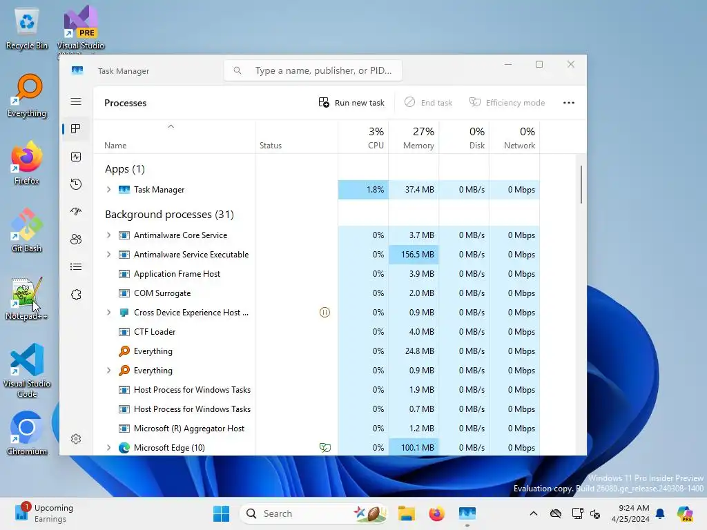Open the Startup apps sidebar icon
This screenshot has height=530, width=707.
pos(76,211)
